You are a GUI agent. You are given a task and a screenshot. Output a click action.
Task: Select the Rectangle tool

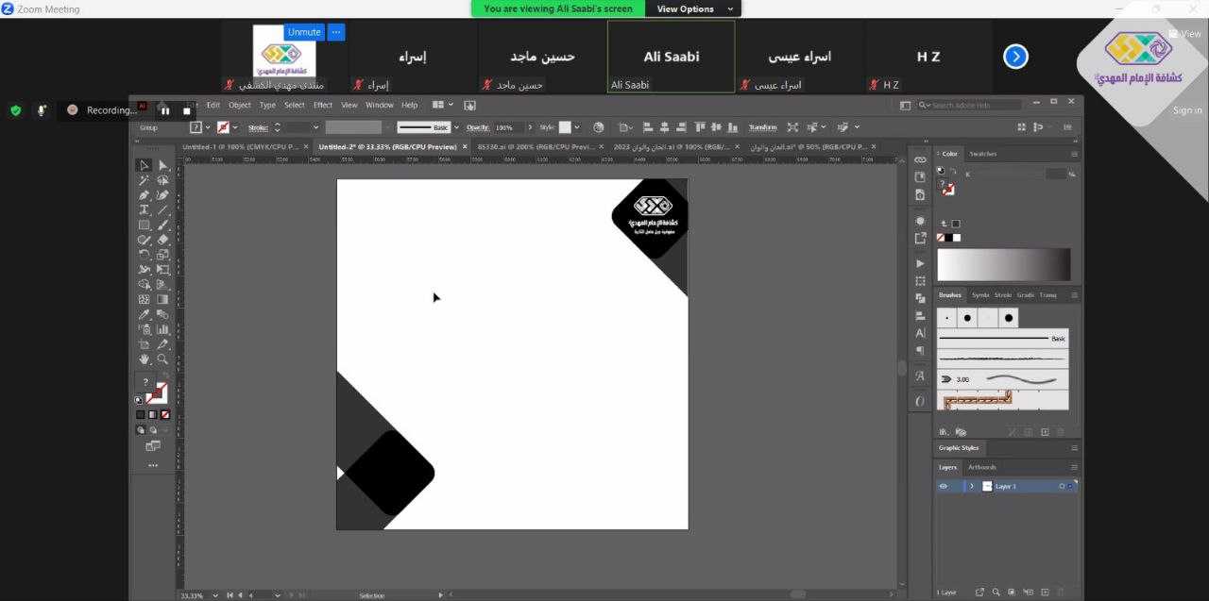click(145, 225)
